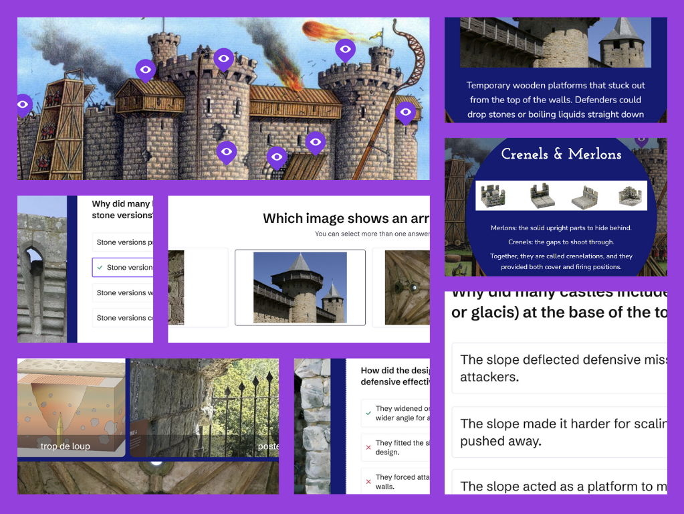Click the slope acted as a platform option
Screen dimensions: 684x514
(565, 487)
